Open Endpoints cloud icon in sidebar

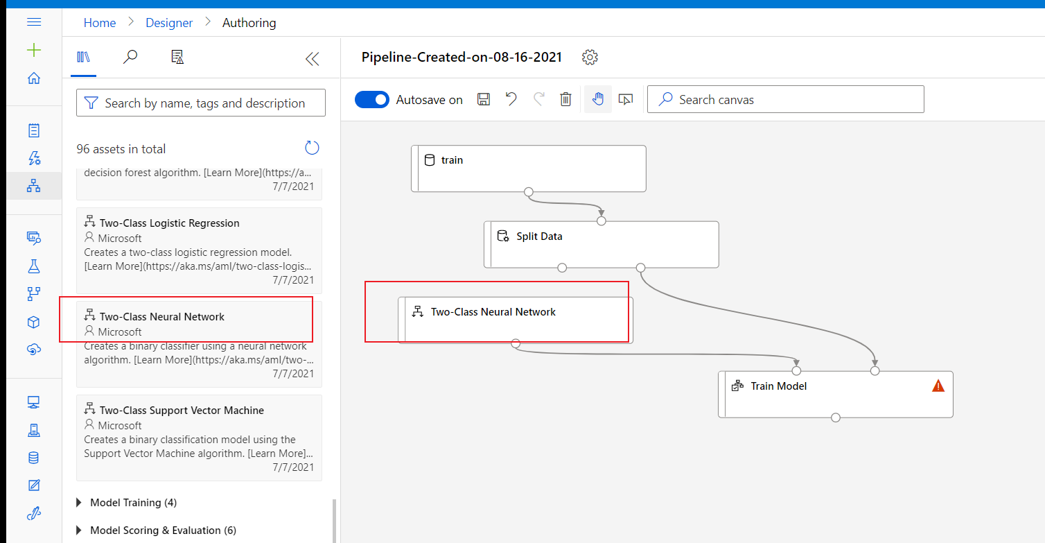click(x=34, y=350)
